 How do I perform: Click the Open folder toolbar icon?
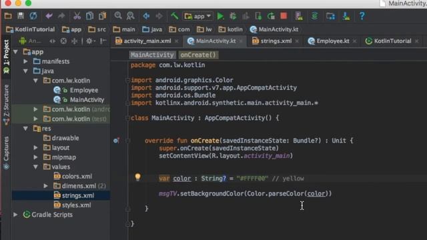[8, 16]
